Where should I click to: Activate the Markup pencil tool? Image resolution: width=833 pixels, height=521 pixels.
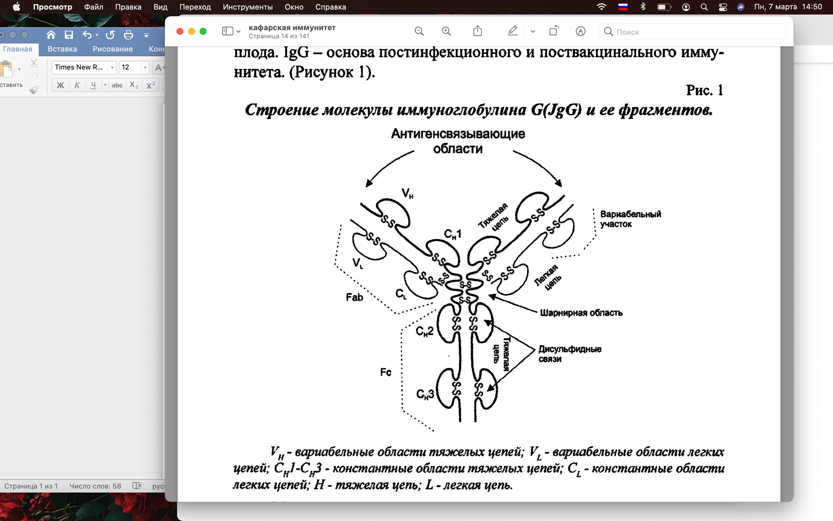click(512, 31)
